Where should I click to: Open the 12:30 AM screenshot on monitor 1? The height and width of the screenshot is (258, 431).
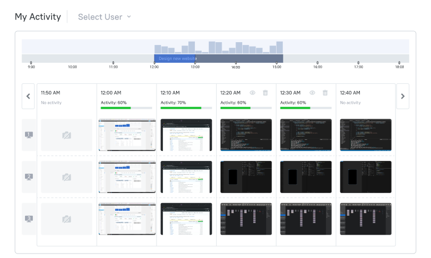coord(306,135)
